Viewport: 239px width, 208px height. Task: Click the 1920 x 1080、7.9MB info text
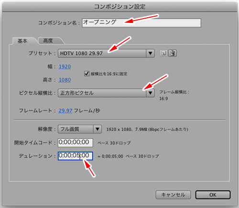[x=147, y=129]
